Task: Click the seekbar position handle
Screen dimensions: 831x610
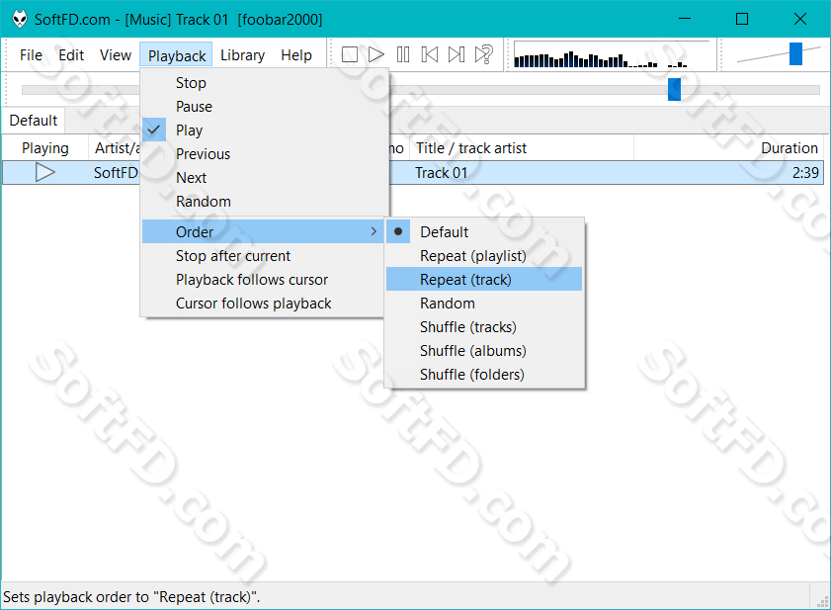Action: pos(674,89)
